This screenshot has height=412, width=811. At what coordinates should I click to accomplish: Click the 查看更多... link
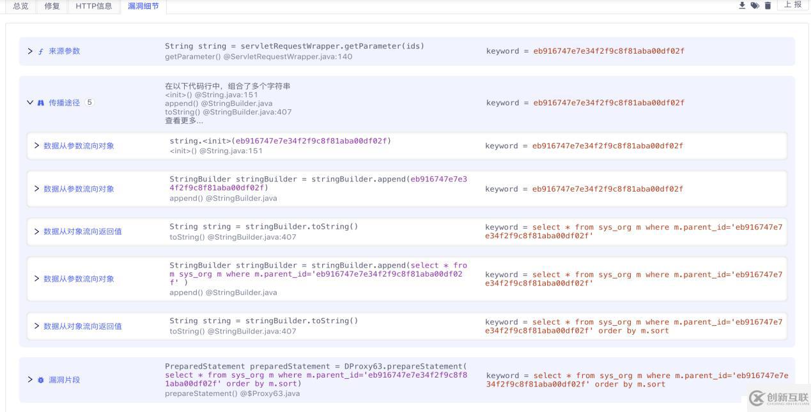pos(184,121)
